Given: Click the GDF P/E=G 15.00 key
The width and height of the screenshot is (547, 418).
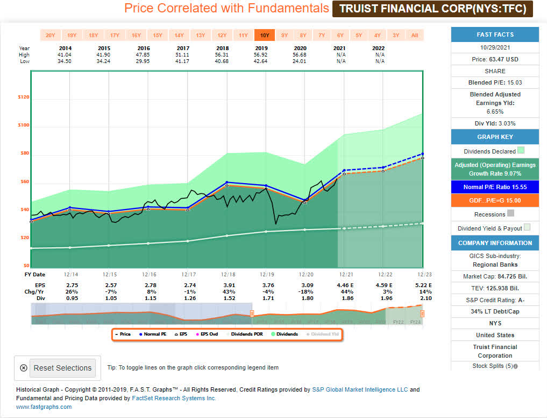Looking at the screenshot, I should click(x=495, y=200).
